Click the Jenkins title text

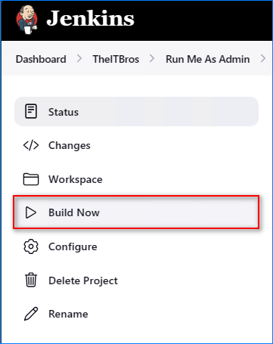[x=90, y=19]
